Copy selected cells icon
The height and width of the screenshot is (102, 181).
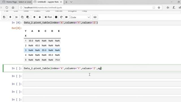22,17
